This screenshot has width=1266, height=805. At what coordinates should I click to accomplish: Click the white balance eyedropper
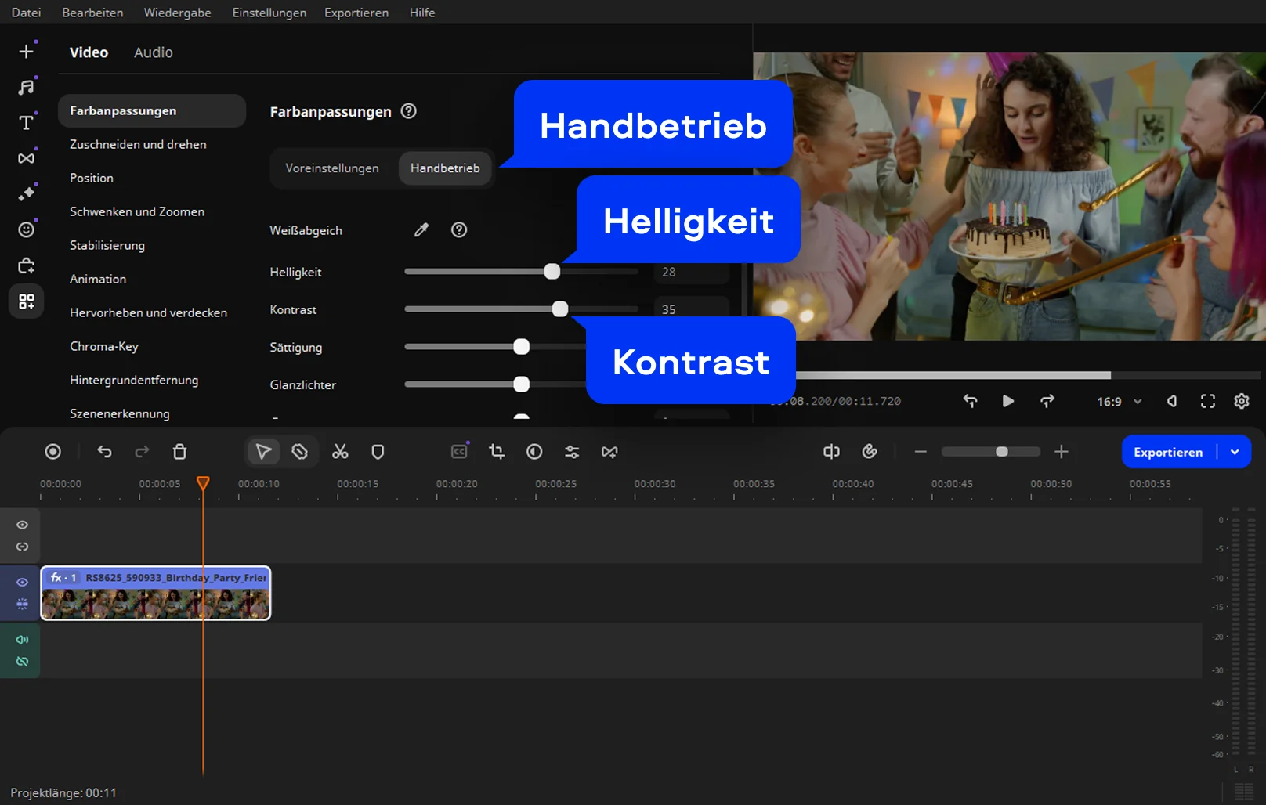(x=421, y=230)
